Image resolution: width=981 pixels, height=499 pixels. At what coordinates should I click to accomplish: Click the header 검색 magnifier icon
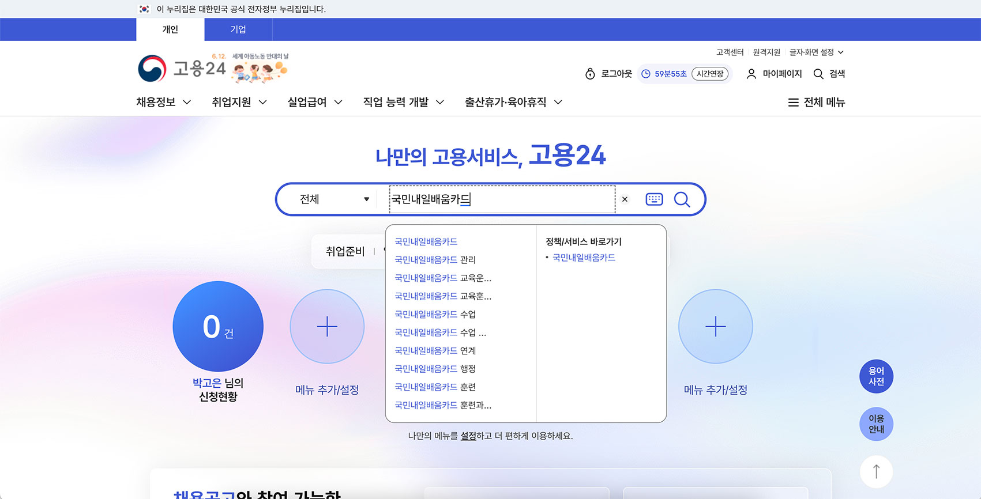coord(818,74)
